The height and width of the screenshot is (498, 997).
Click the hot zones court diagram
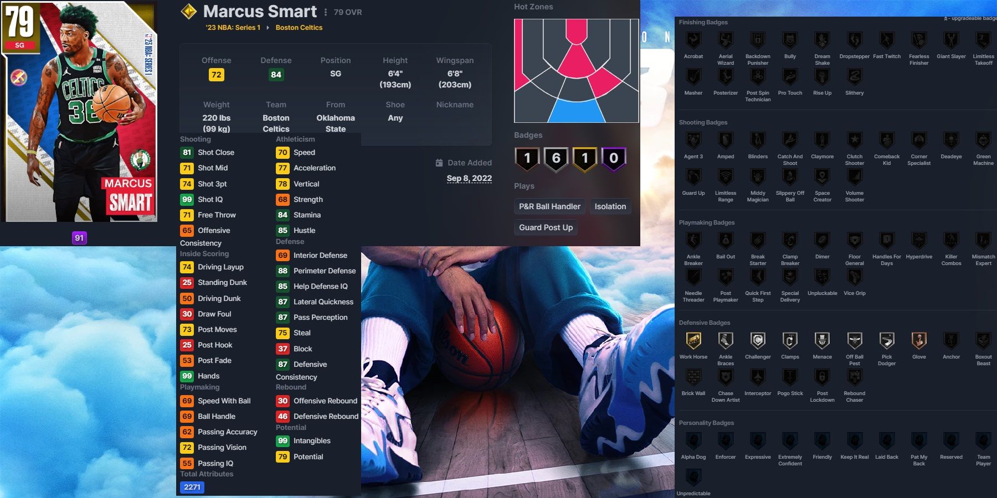pyautogui.click(x=576, y=71)
